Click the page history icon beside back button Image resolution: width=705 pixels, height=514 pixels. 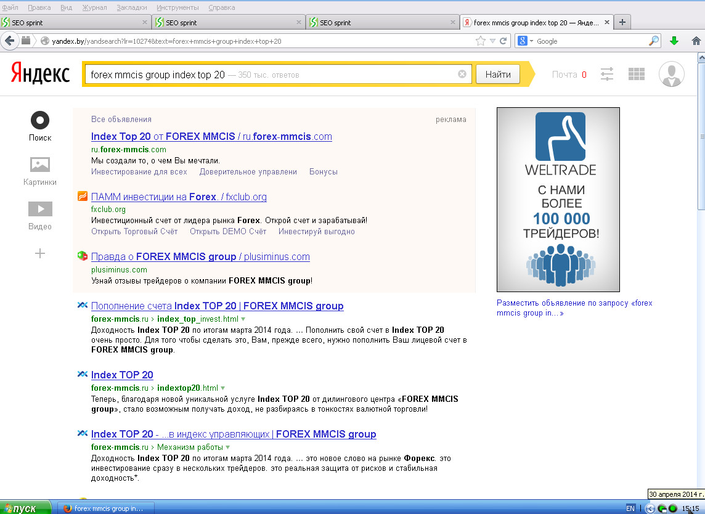(x=26, y=41)
